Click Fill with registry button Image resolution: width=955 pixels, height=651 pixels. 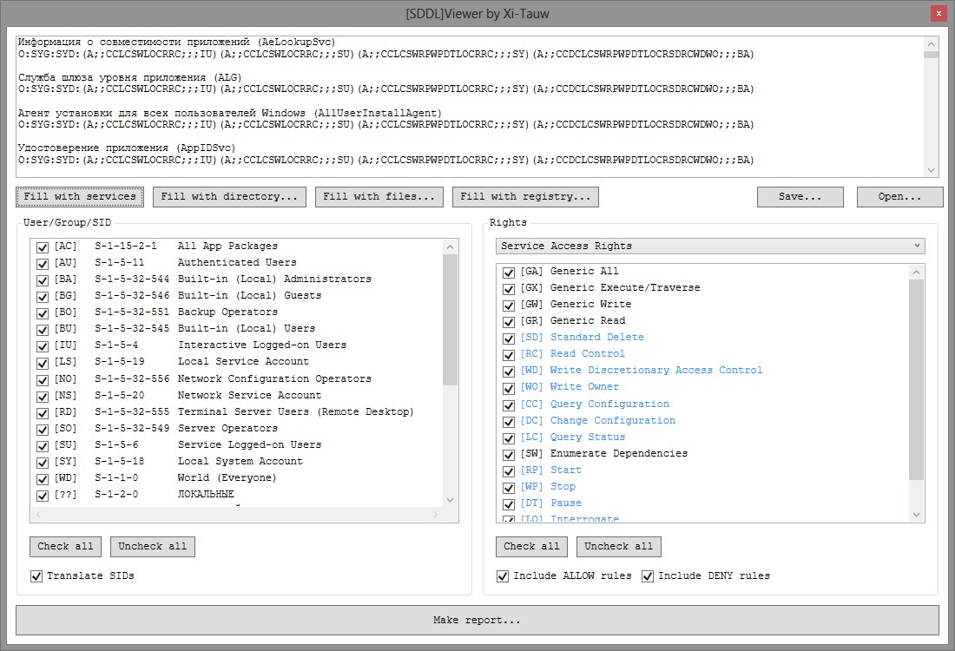pos(525,197)
